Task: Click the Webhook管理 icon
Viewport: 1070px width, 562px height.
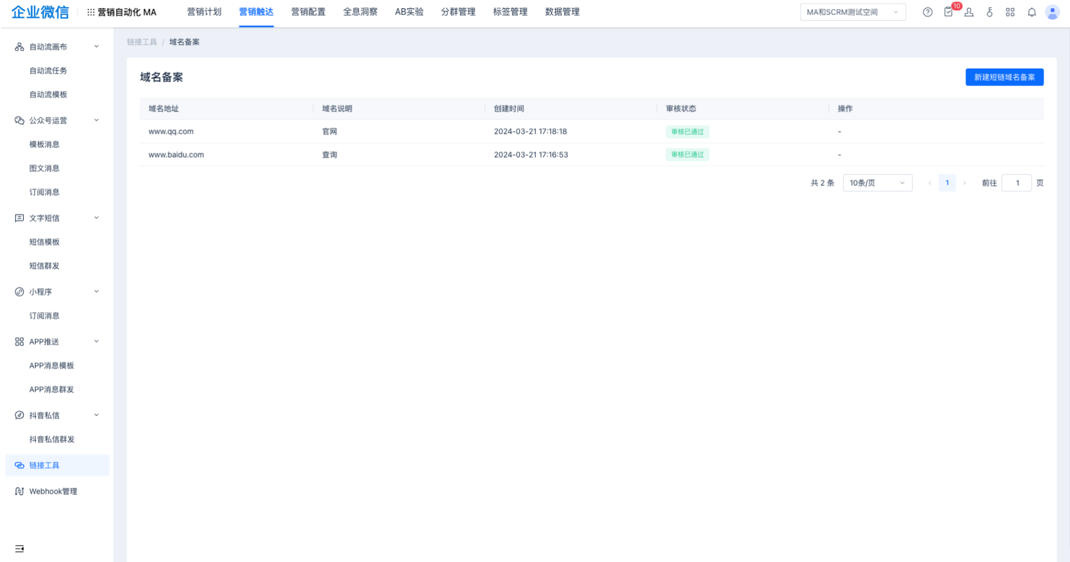Action: tap(19, 491)
